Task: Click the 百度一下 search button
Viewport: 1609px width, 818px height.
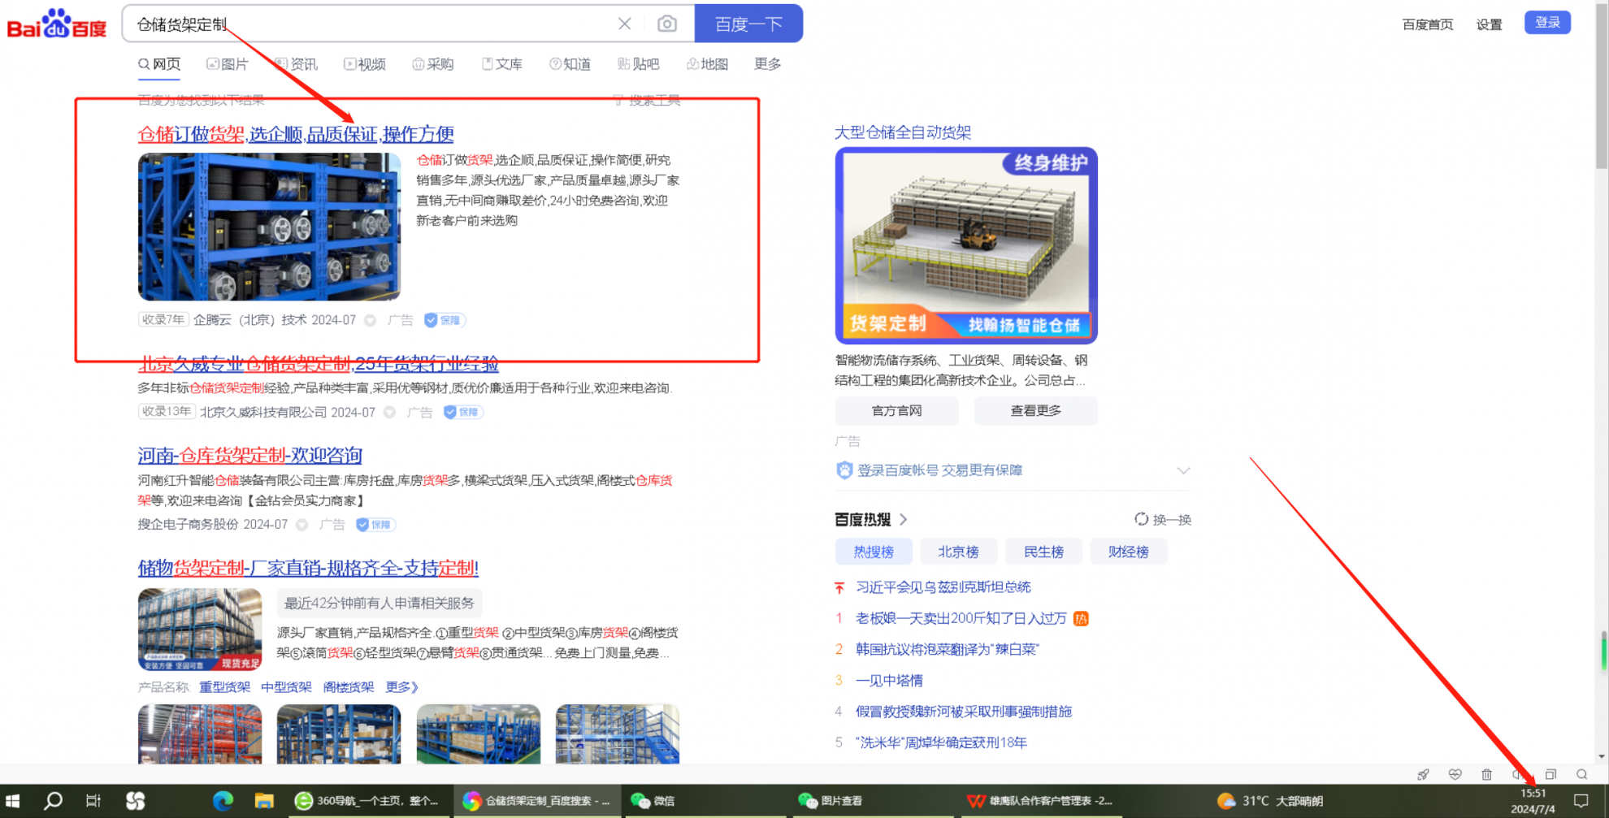Action: coord(748,24)
